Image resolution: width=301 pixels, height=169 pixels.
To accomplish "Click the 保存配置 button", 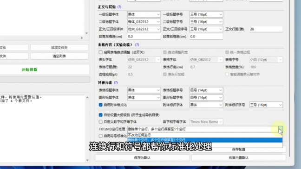I will (x=239, y=149).
